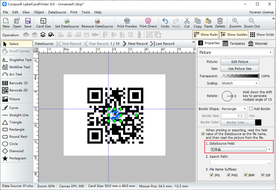Cut the selected object
Screen dimensions: 276x190
coord(187,23)
